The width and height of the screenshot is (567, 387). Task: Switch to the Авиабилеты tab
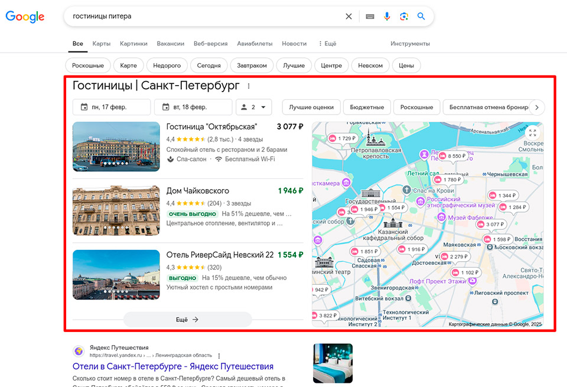click(x=255, y=43)
